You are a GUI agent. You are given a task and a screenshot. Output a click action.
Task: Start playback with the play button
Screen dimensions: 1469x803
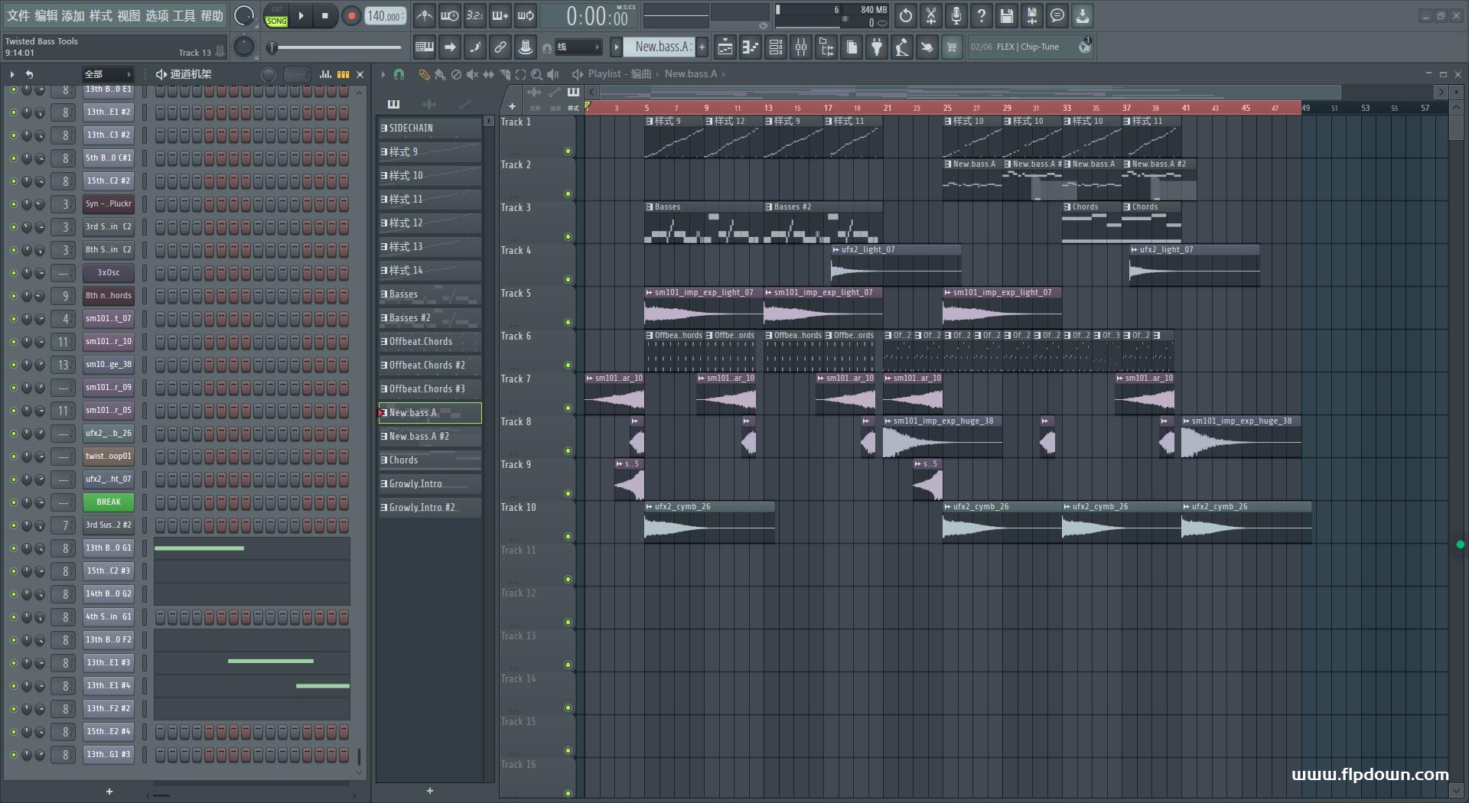[x=301, y=15]
